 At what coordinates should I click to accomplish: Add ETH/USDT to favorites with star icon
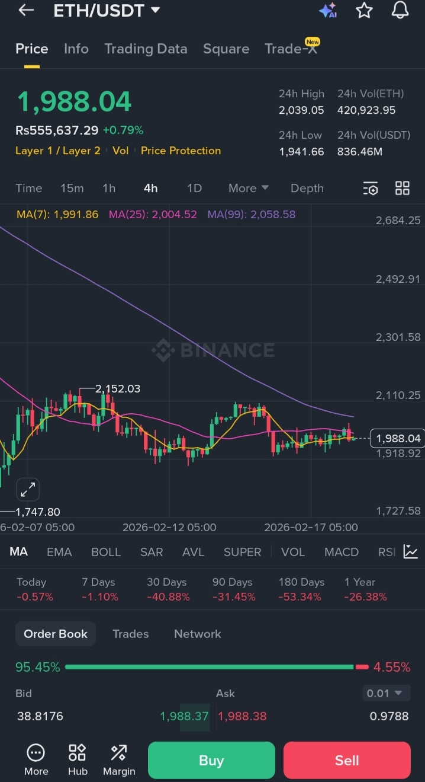coord(364,10)
